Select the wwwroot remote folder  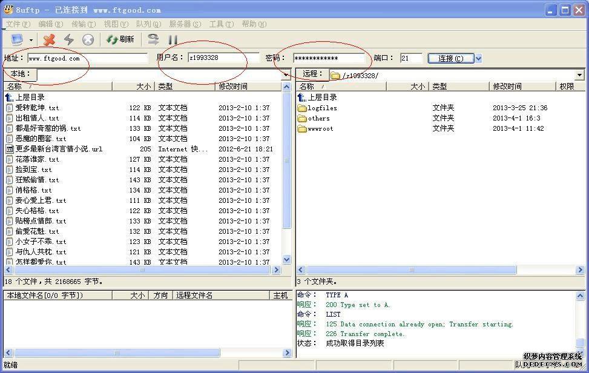click(x=320, y=128)
